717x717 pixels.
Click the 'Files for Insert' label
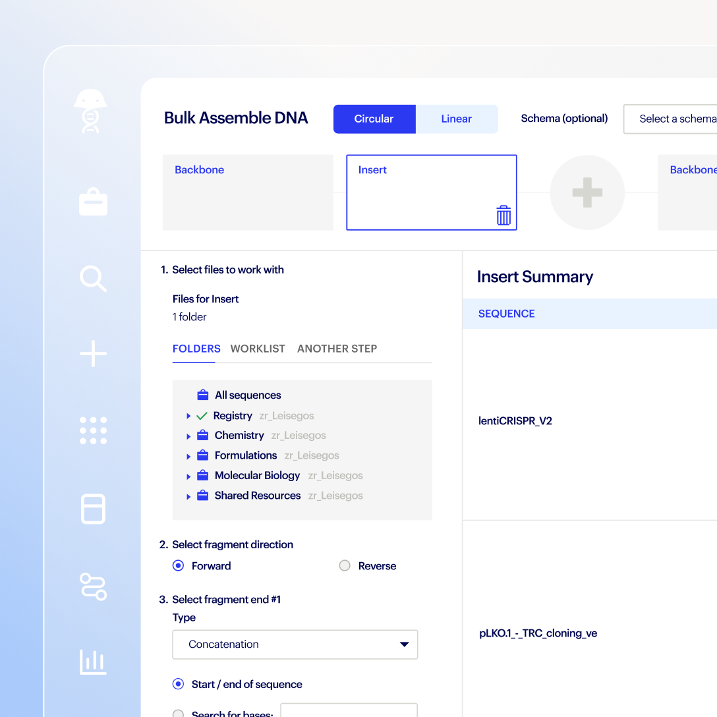206,299
